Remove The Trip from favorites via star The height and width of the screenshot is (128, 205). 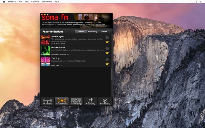pos(107,64)
